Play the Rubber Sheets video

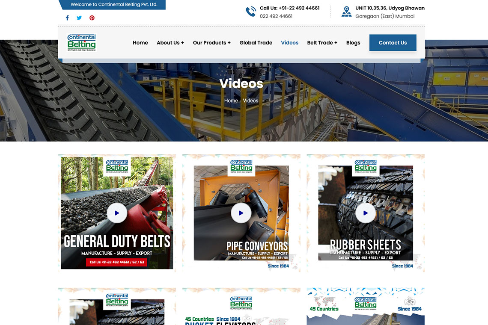click(365, 213)
